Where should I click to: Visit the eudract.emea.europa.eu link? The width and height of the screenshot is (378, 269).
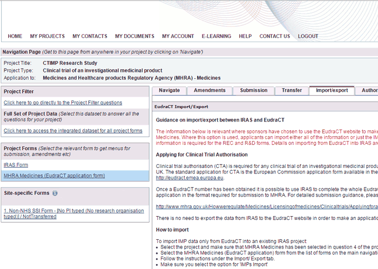pyautogui.click(x=190, y=178)
